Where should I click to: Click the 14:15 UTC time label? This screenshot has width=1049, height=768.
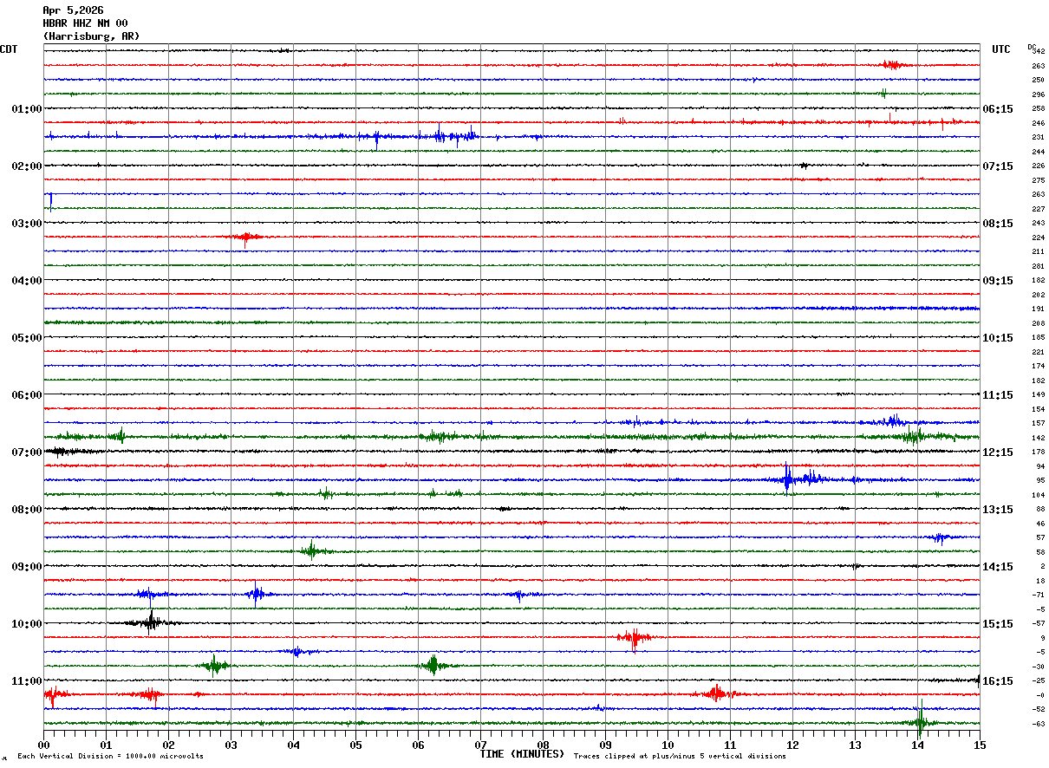click(999, 567)
